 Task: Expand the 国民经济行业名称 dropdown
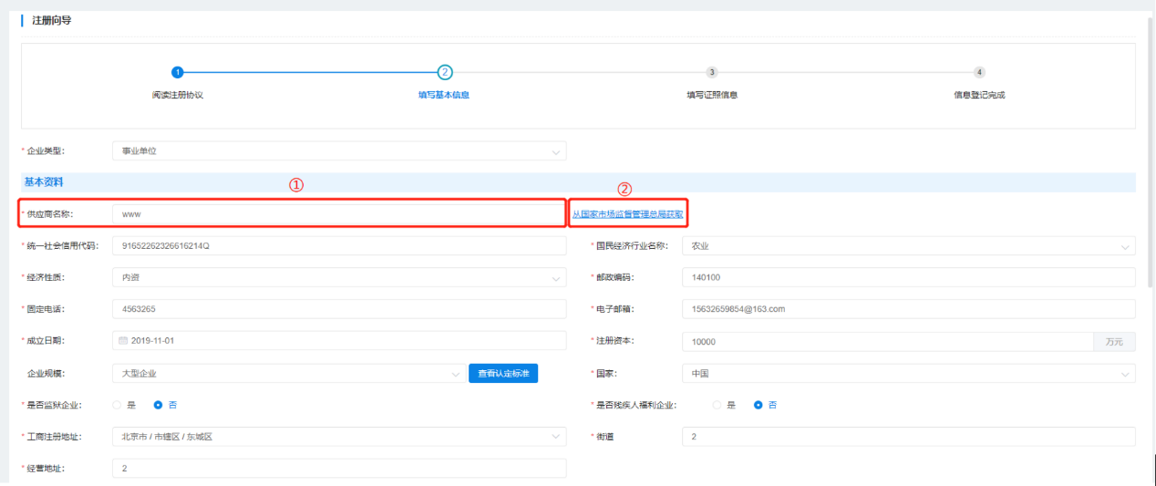tap(908, 246)
